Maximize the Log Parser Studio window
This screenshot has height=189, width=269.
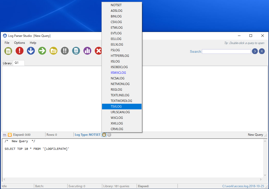coord(251,36)
